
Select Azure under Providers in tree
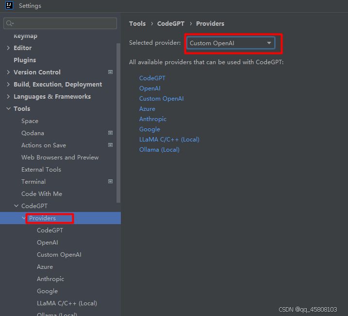click(x=45, y=266)
